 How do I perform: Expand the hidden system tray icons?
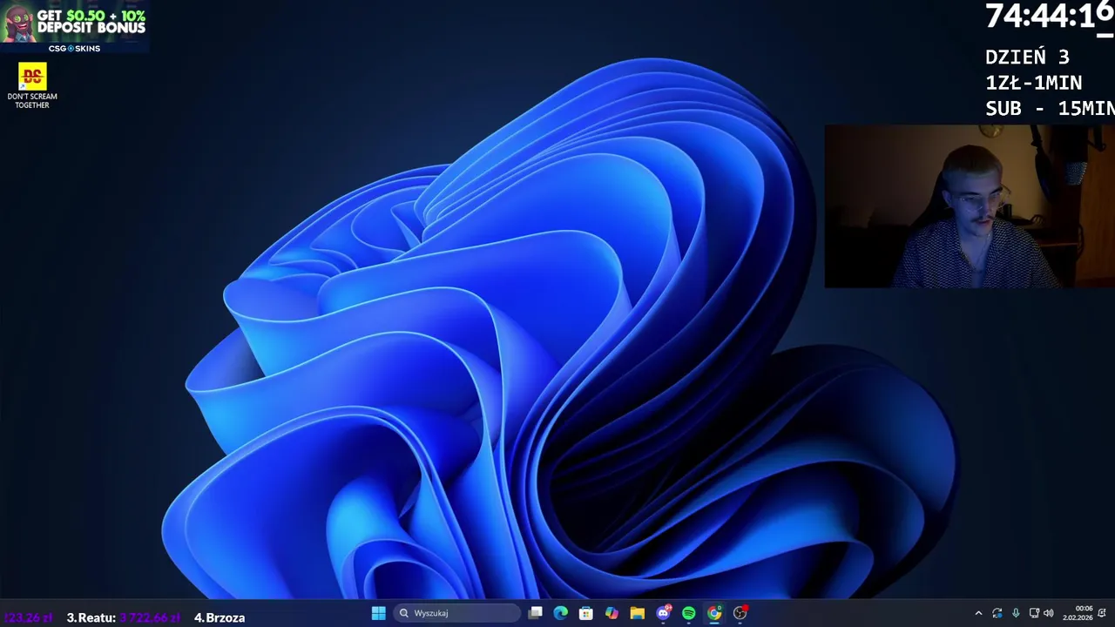(x=978, y=613)
